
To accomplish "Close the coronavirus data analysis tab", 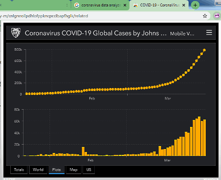I will coord(125,5).
